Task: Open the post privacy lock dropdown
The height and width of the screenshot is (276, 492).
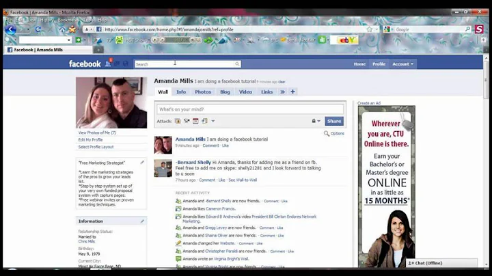Action: click(316, 121)
